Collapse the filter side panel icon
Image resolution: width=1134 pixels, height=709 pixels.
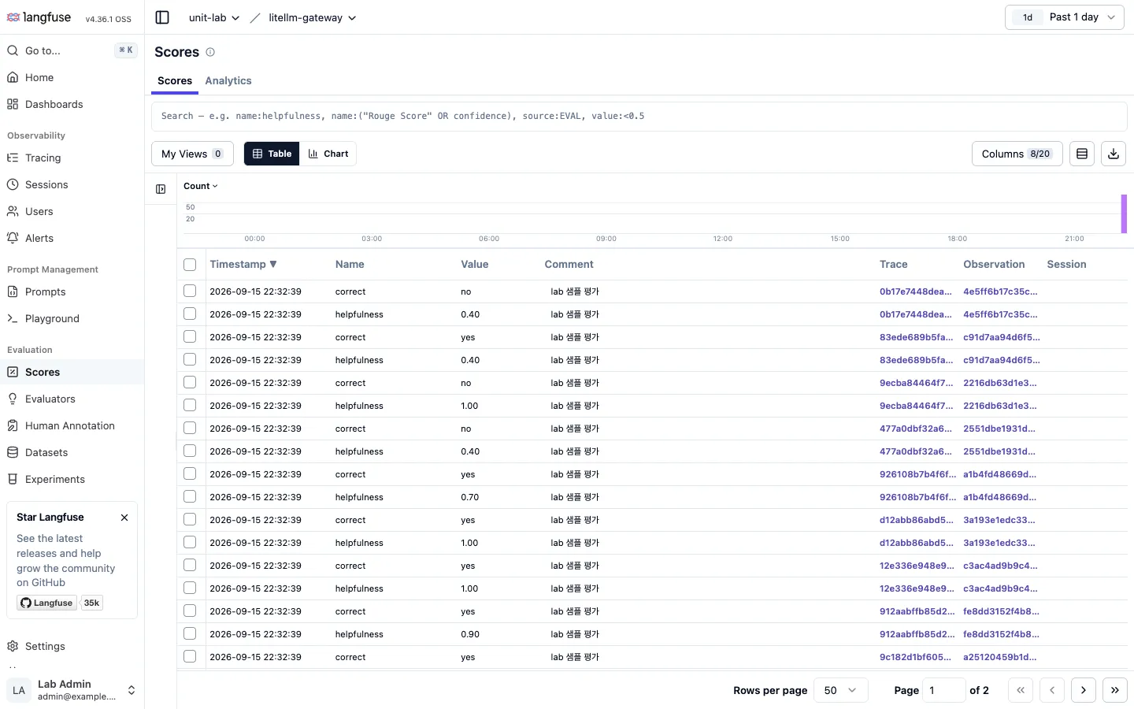coord(161,189)
